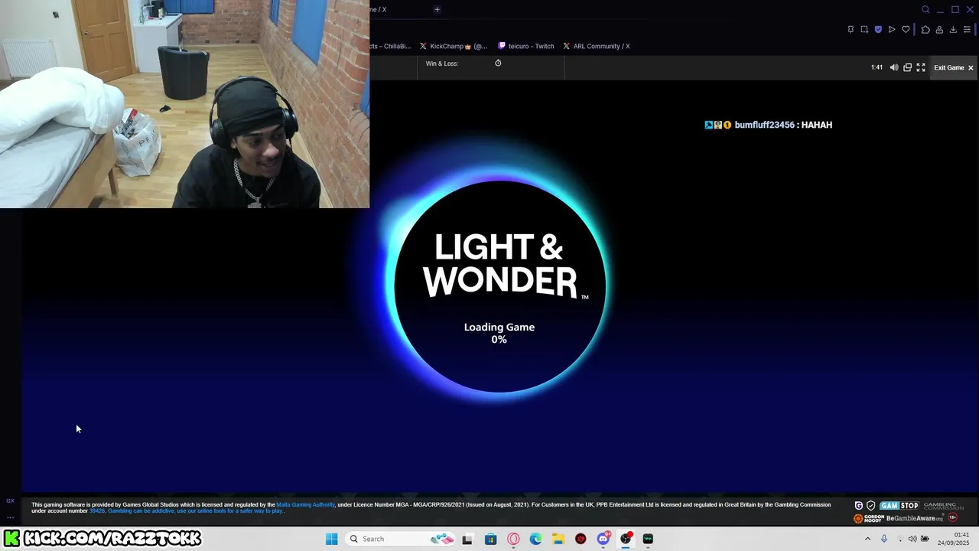Click the account number 39426 link

pyautogui.click(x=96, y=510)
